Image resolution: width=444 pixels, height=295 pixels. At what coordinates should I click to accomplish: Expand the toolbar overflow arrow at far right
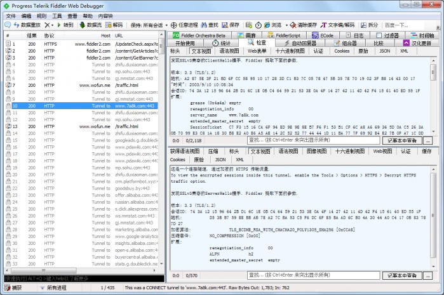438,28
